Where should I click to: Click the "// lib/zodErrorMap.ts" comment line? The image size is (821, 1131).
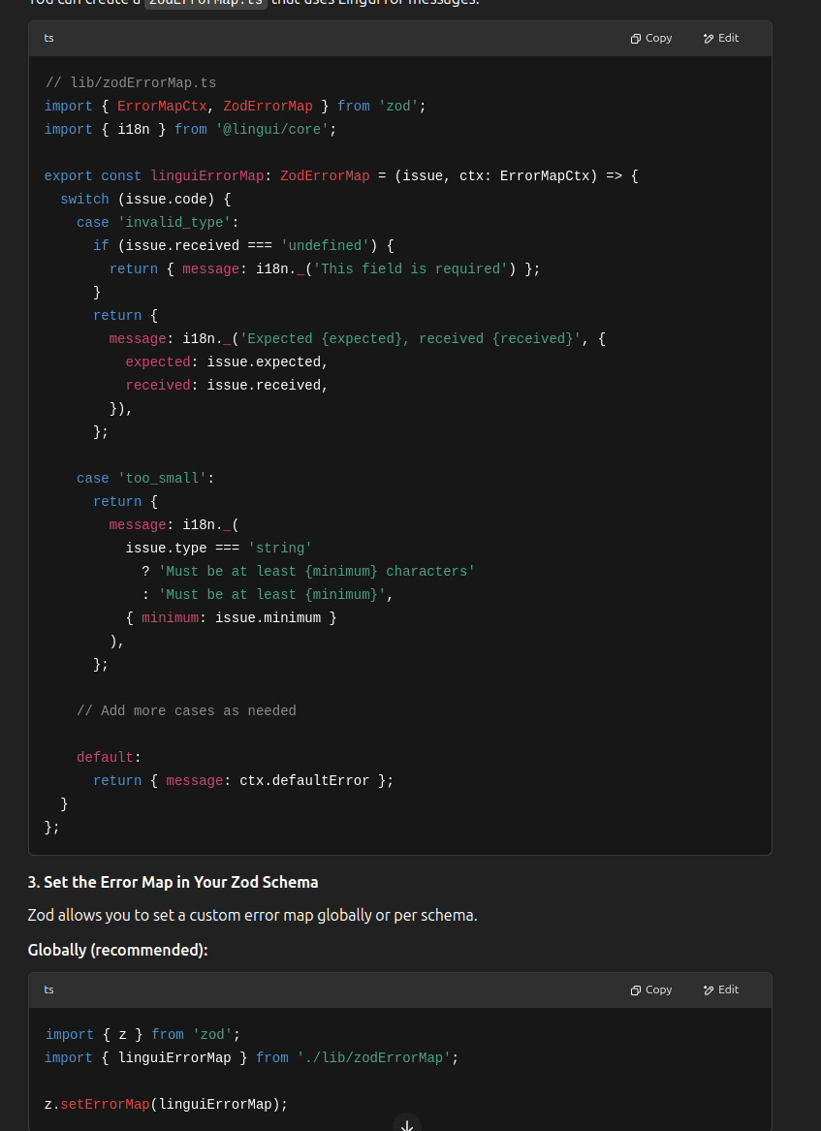[x=130, y=82]
